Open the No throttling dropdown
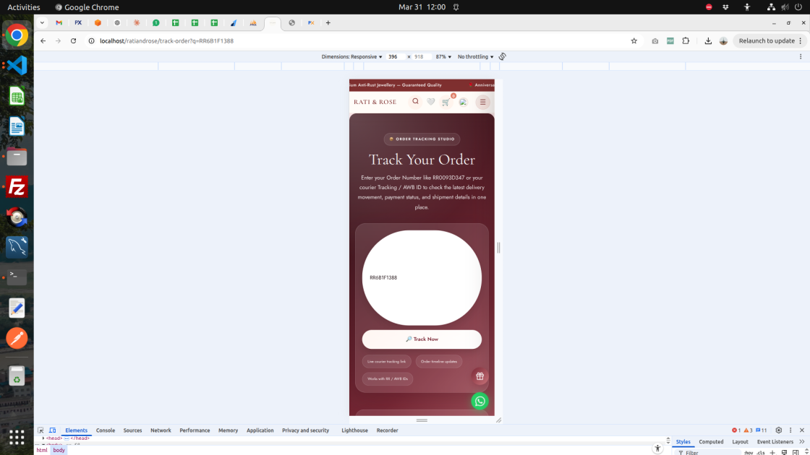 [x=475, y=56]
